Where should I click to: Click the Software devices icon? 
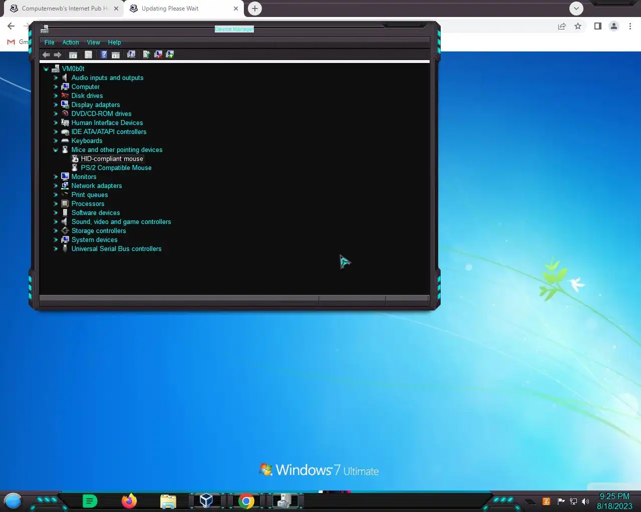pyautogui.click(x=65, y=213)
